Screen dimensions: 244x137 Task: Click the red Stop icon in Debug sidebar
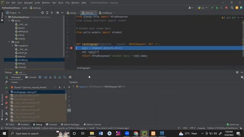[x=6, y=97]
